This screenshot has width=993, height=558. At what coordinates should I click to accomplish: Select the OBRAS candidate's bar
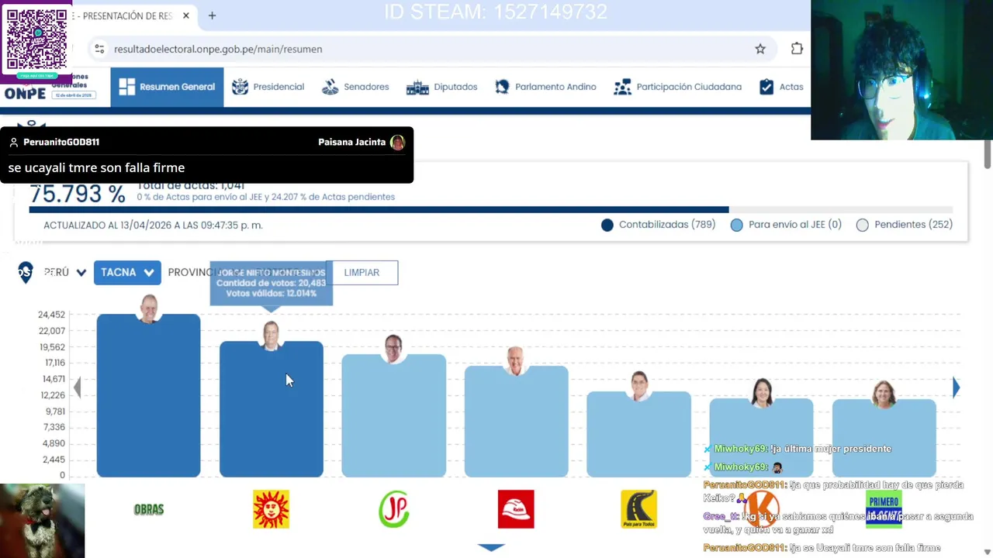pos(148,395)
